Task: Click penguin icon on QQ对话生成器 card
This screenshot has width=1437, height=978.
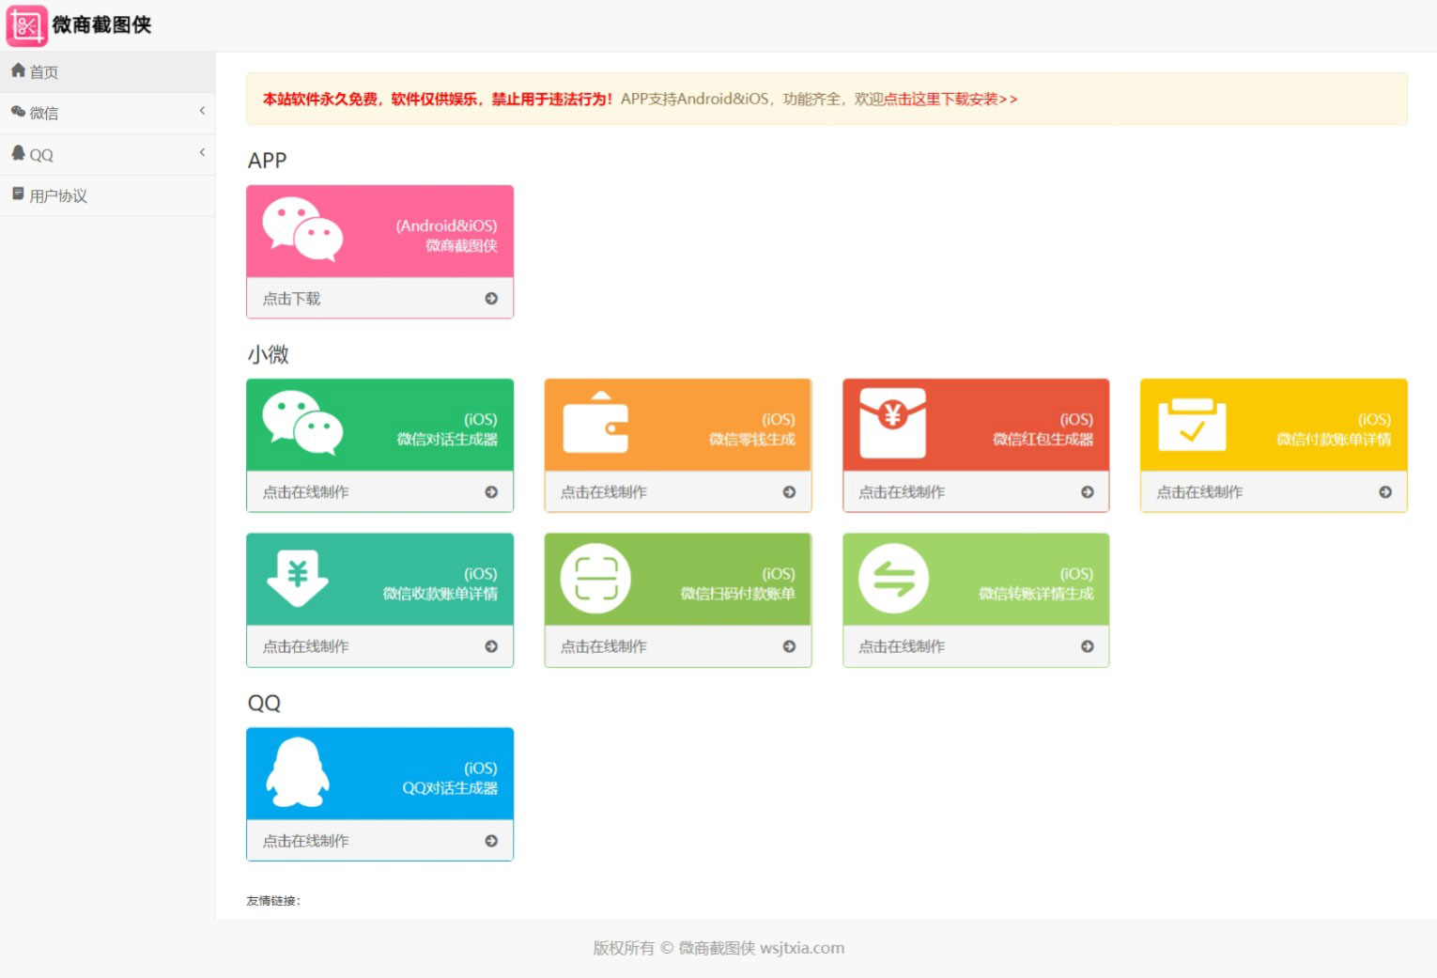Action: [298, 772]
